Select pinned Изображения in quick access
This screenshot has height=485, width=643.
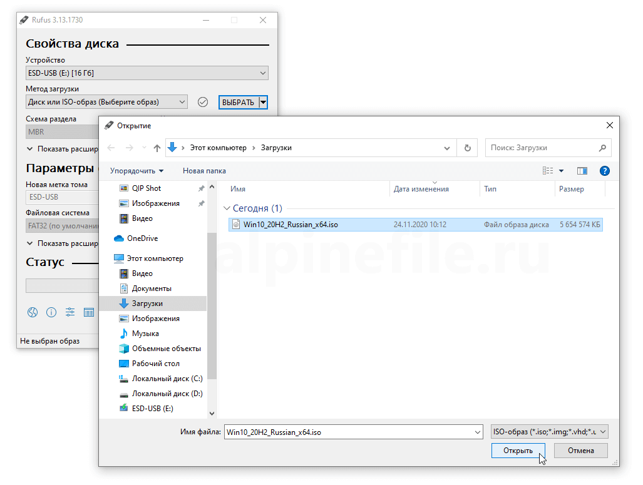coord(155,203)
